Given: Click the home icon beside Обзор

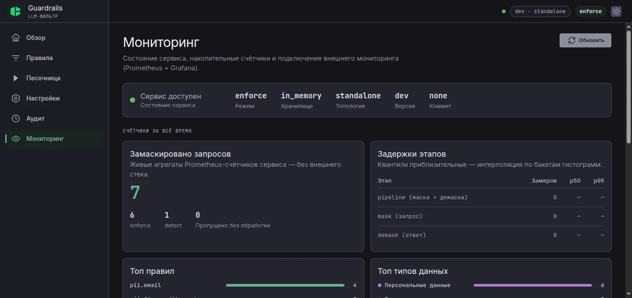Looking at the screenshot, I should click(x=16, y=38).
